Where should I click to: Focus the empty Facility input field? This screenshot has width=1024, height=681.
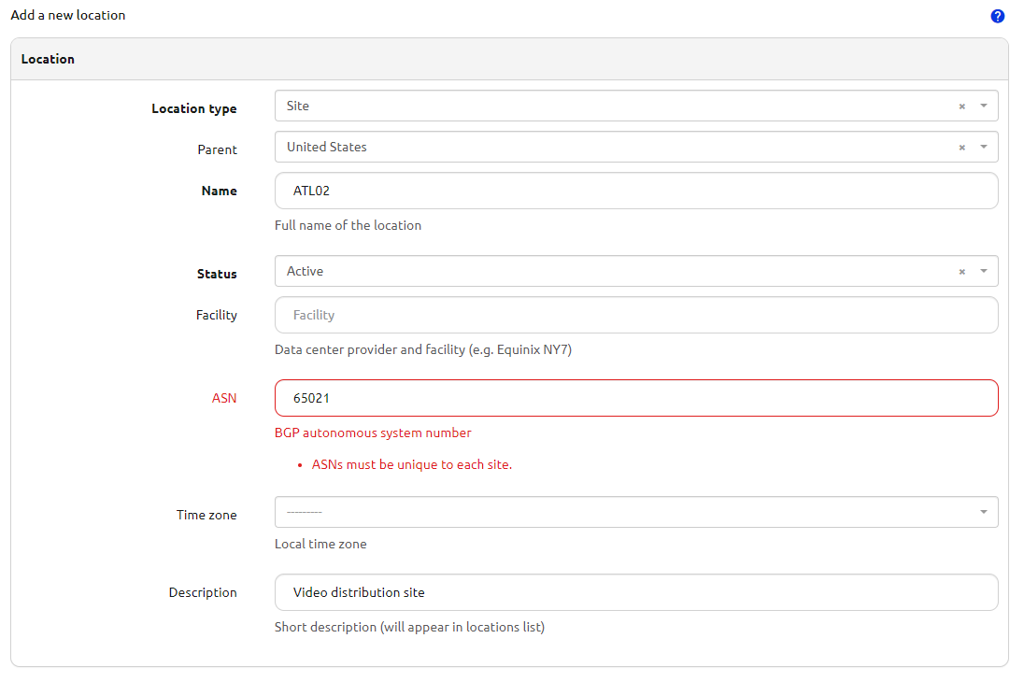(x=635, y=315)
